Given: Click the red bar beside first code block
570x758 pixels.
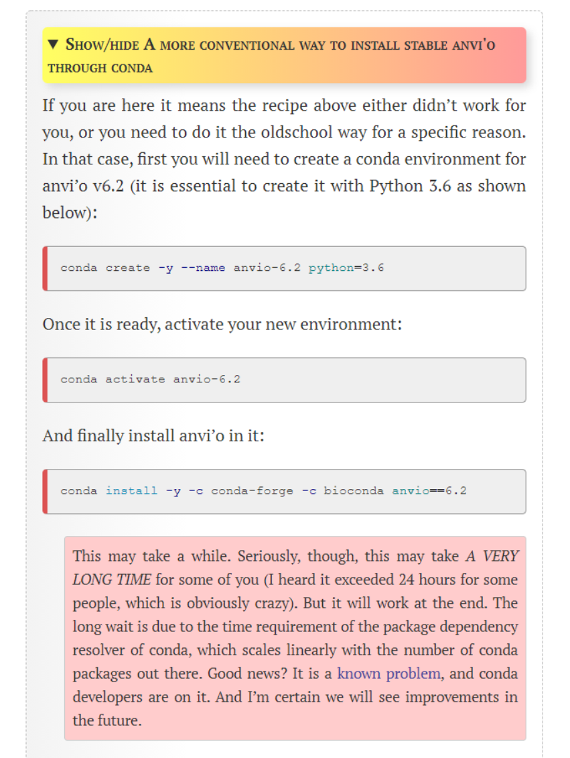Looking at the screenshot, I should click(45, 268).
